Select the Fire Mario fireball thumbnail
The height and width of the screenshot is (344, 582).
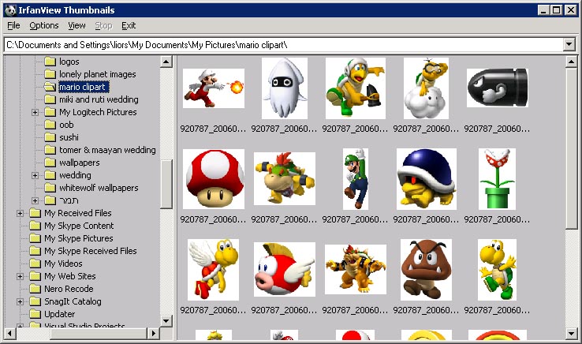[x=214, y=88]
